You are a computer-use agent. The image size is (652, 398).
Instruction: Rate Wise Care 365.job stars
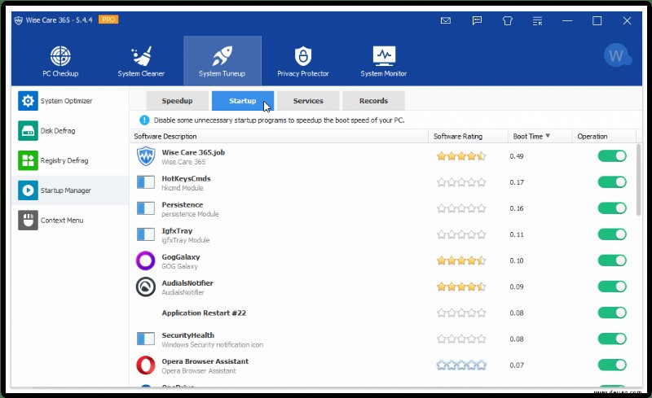pyautogui.click(x=461, y=156)
